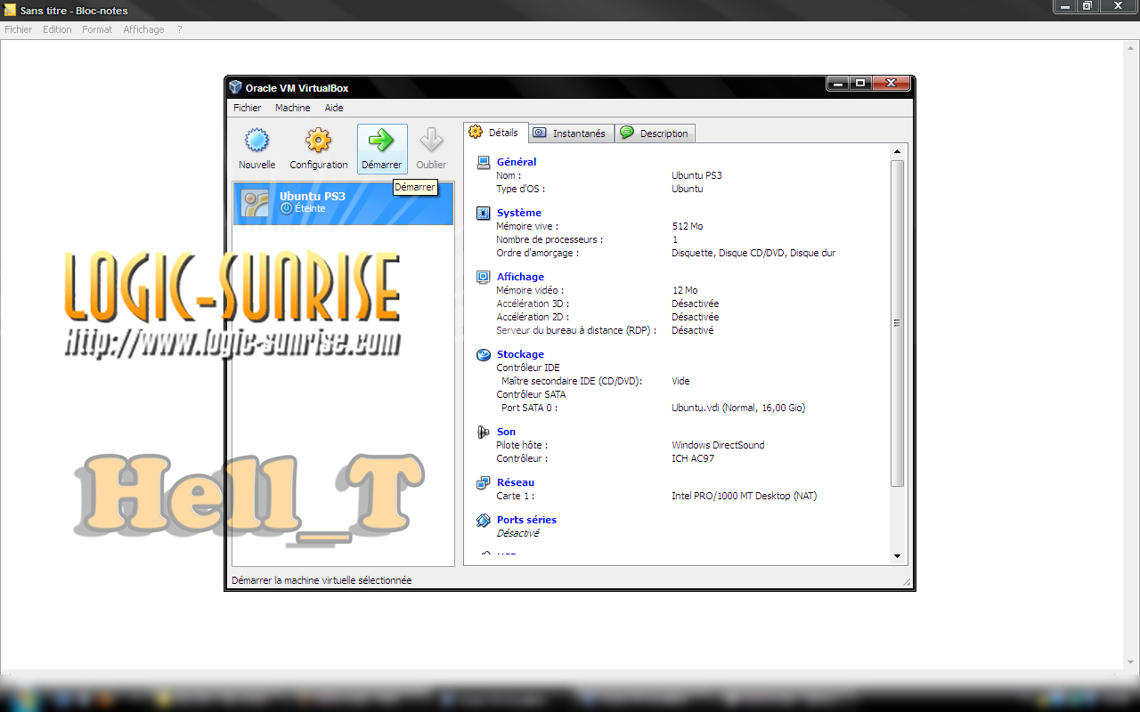Image resolution: width=1140 pixels, height=712 pixels.
Task: Click the VirtualBox window resize grip
Action: coord(907,581)
